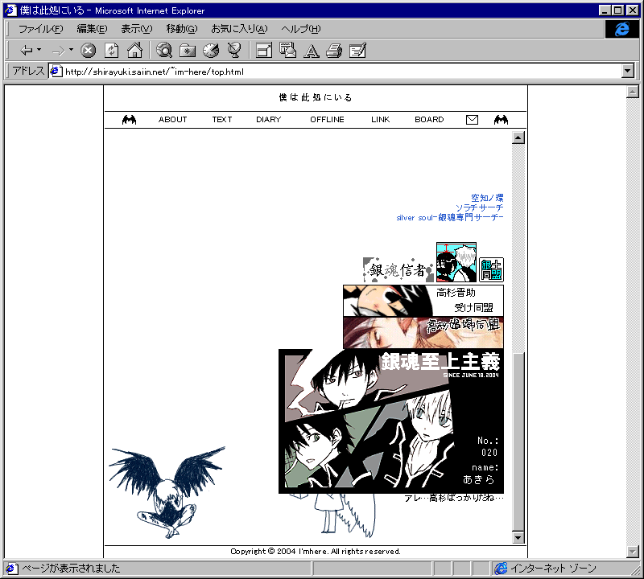Click the inner frame scroll up arrow
Image resolution: width=644 pixels, height=579 pixels.
tap(518, 138)
